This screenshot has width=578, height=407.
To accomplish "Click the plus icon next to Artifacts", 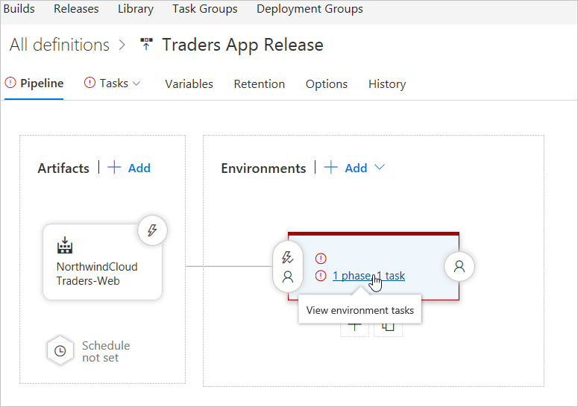I will pos(114,167).
